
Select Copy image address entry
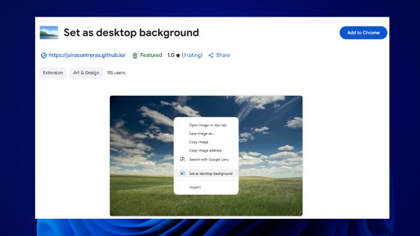point(206,150)
